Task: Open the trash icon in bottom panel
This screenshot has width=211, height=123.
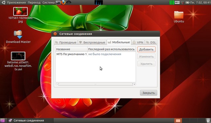Action: pos(208,121)
